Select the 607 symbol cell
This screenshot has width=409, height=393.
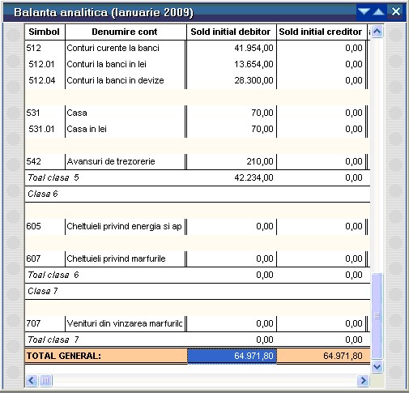(45, 258)
